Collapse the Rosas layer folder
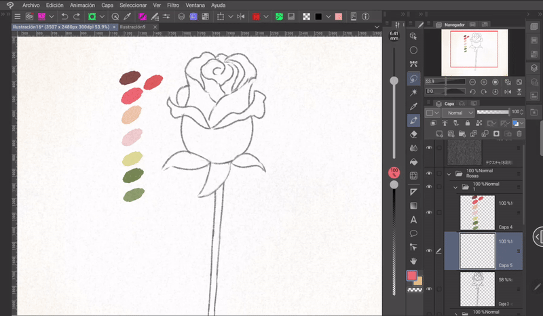The width and height of the screenshot is (543, 316). click(447, 174)
